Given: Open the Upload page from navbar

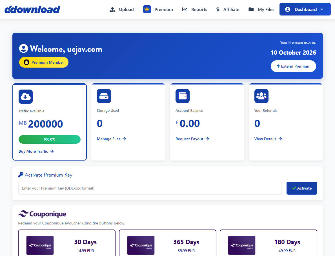Looking at the screenshot, I should tap(122, 10).
